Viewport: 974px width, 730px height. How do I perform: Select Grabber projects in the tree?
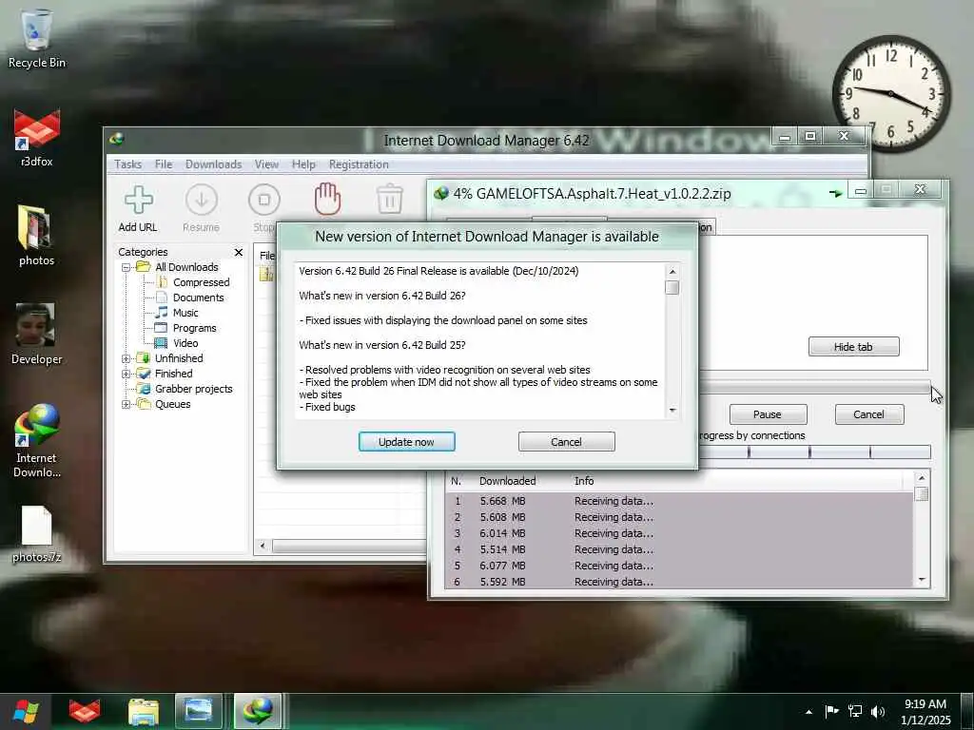click(193, 389)
